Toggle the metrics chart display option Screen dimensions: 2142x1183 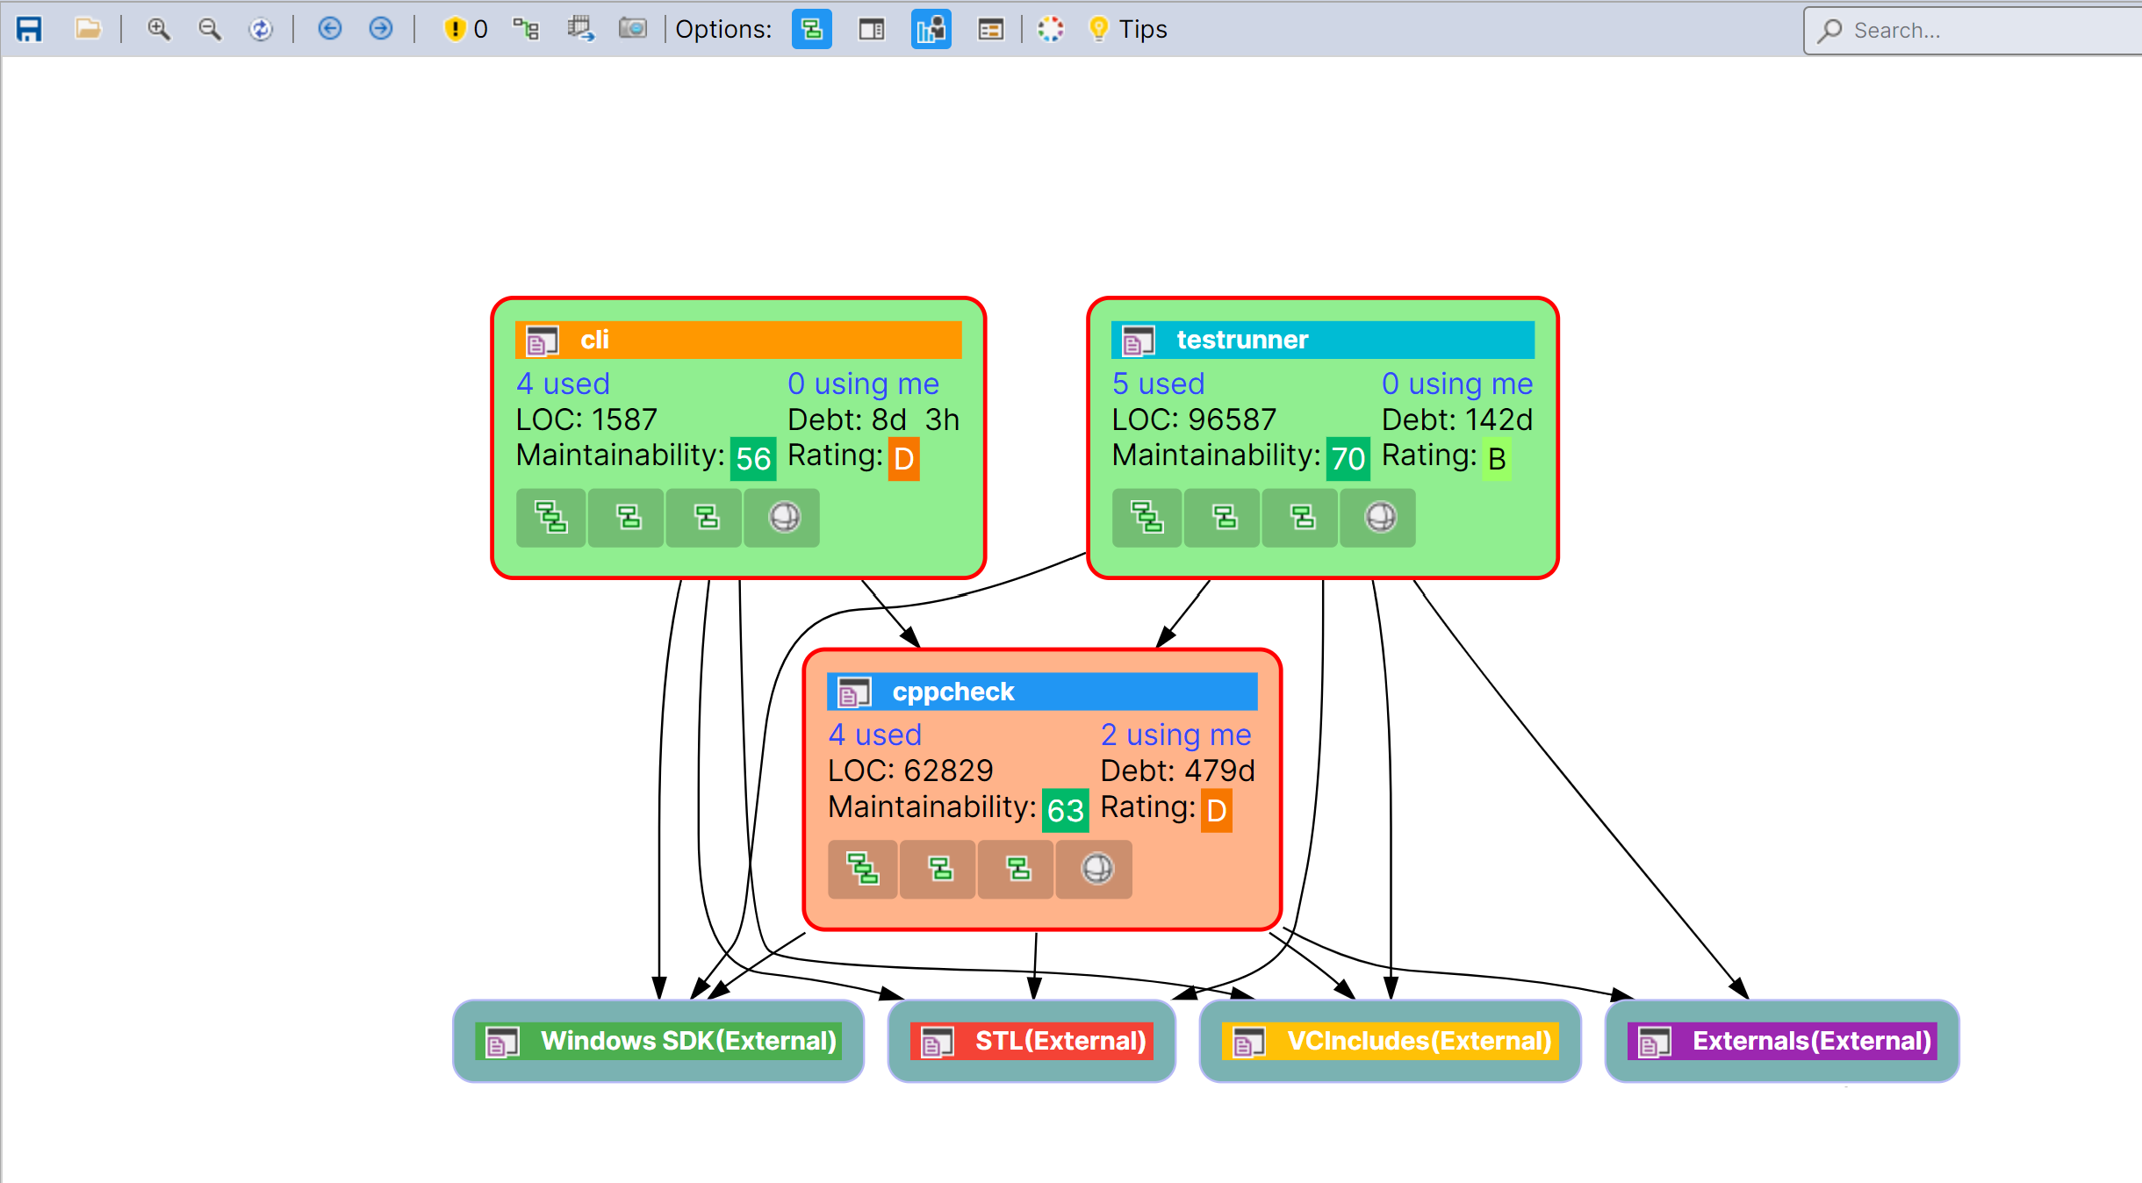click(x=931, y=29)
